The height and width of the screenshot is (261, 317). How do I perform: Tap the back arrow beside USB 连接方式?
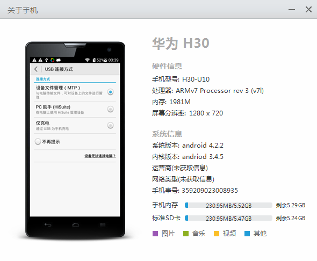(36, 69)
